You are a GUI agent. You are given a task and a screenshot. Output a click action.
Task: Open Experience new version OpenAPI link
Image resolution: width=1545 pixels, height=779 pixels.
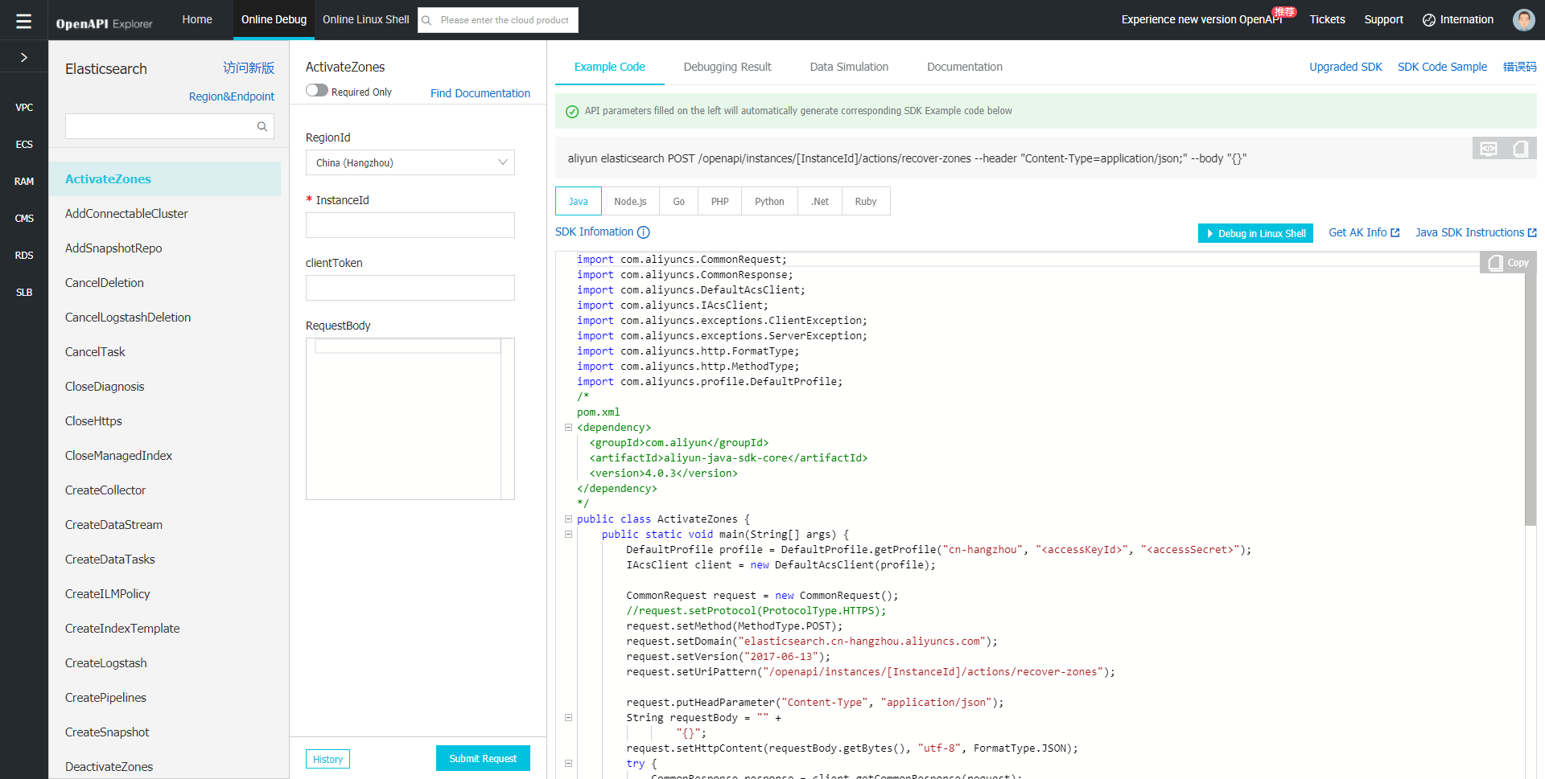click(1201, 19)
